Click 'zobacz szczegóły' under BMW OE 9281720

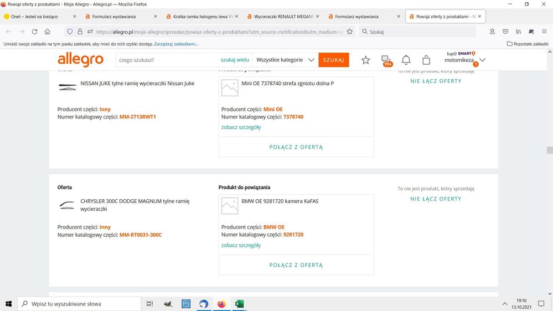pos(241,245)
